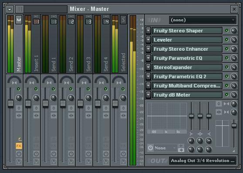The image size is (243, 173).
Task: Mute the Selected track with its green LED
Action: 123,89
